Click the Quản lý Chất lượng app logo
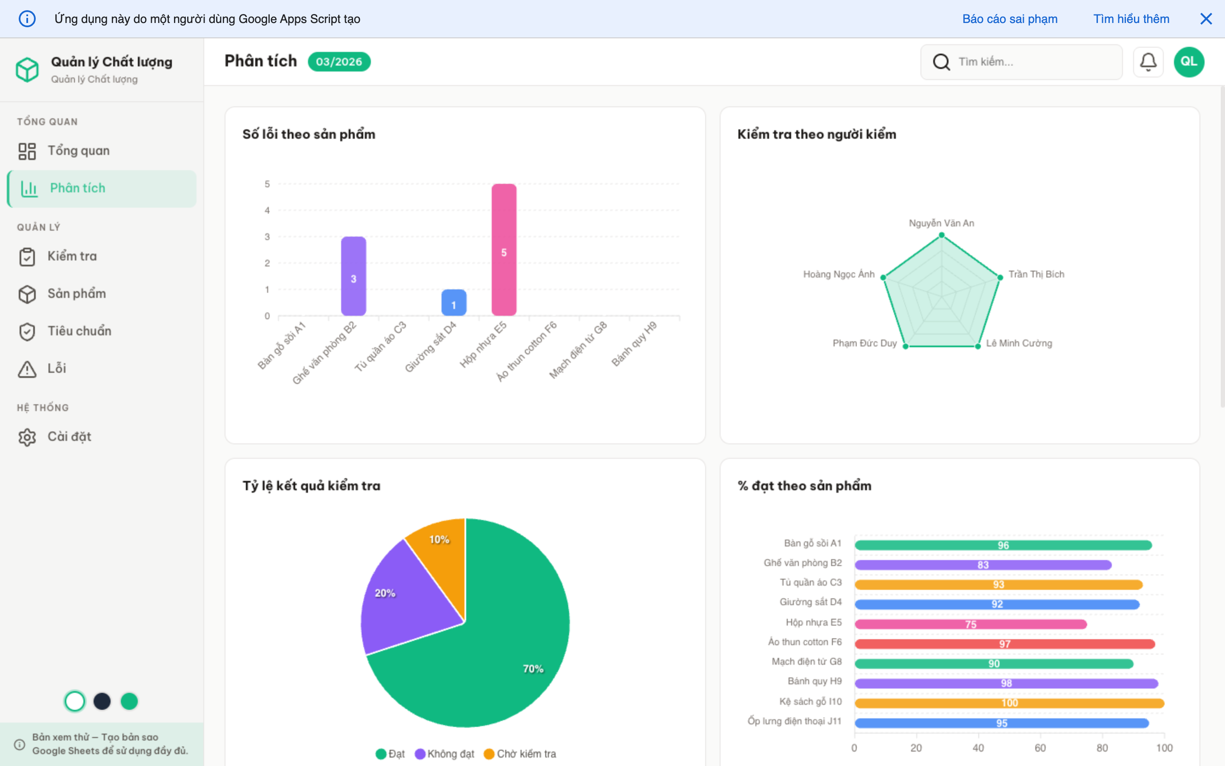The image size is (1225, 766). click(28, 69)
